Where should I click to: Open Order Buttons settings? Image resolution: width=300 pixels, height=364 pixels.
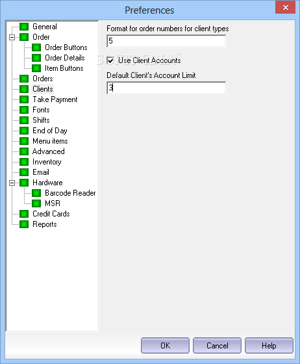coord(66,47)
